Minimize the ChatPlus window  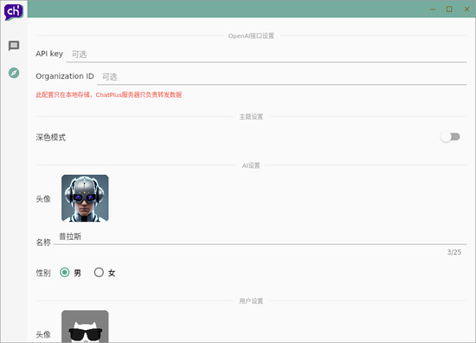coord(433,10)
